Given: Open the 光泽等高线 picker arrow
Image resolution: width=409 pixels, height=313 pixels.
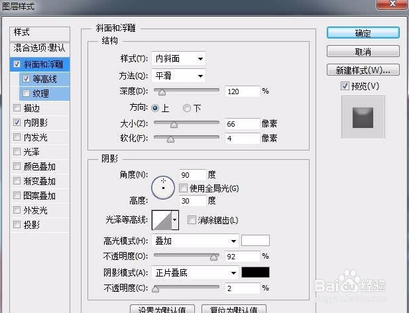Looking at the screenshot, I should pyautogui.click(x=175, y=220).
